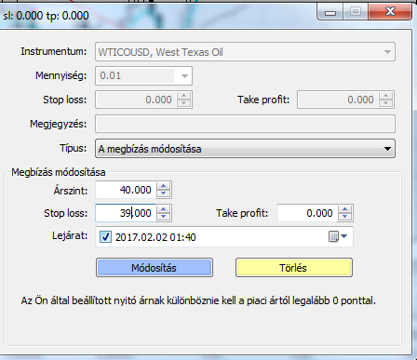The height and width of the screenshot is (360, 417).
Task: Click upper Stop loss down arrow
Action: point(183,103)
